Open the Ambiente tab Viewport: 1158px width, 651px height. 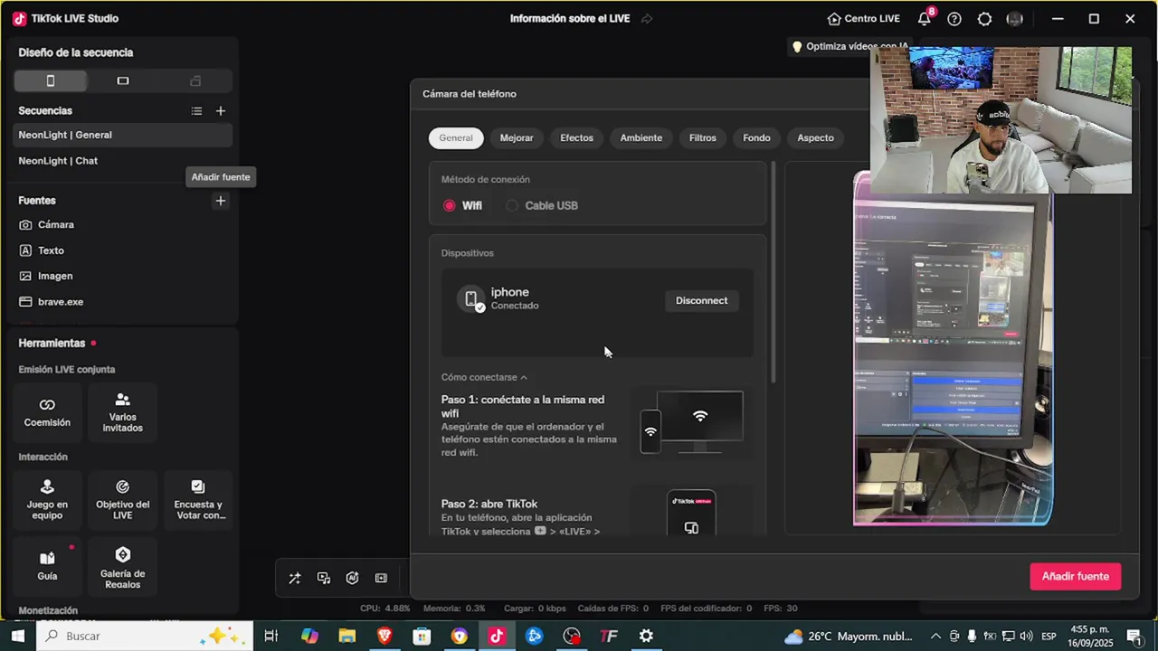(x=641, y=138)
